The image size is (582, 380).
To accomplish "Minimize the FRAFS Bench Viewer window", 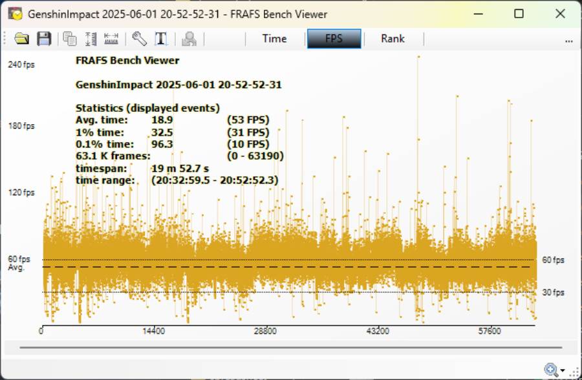I will point(479,14).
